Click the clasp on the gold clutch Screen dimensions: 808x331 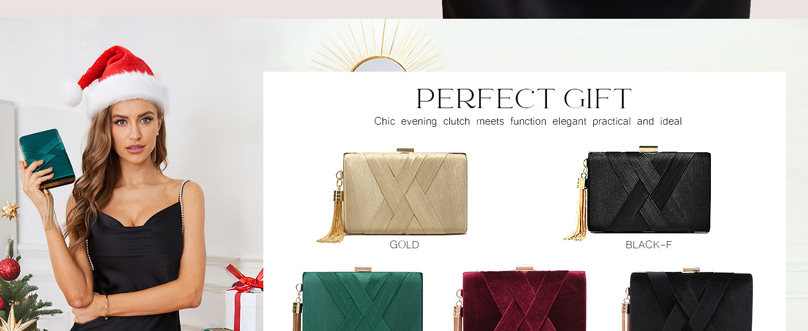pyautogui.click(x=405, y=150)
